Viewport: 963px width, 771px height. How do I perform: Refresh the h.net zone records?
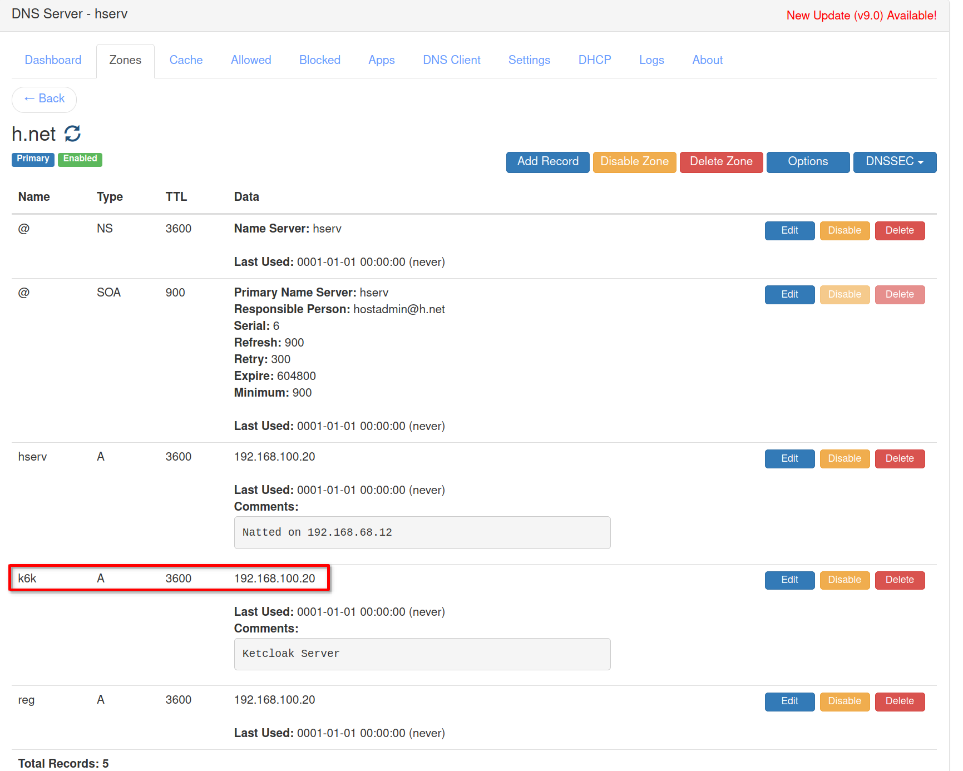point(73,134)
